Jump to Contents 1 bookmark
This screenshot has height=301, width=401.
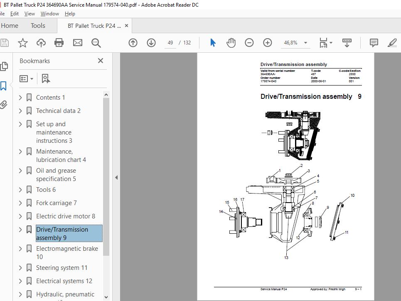click(50, 97)
